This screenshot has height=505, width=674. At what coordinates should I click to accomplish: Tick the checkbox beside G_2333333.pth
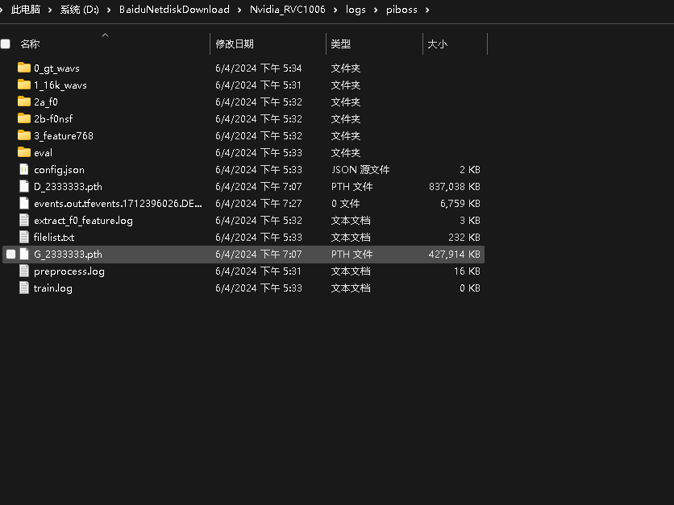pos(10,255)
